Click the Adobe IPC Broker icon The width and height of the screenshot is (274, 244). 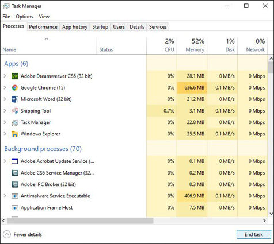coord(15,184)
